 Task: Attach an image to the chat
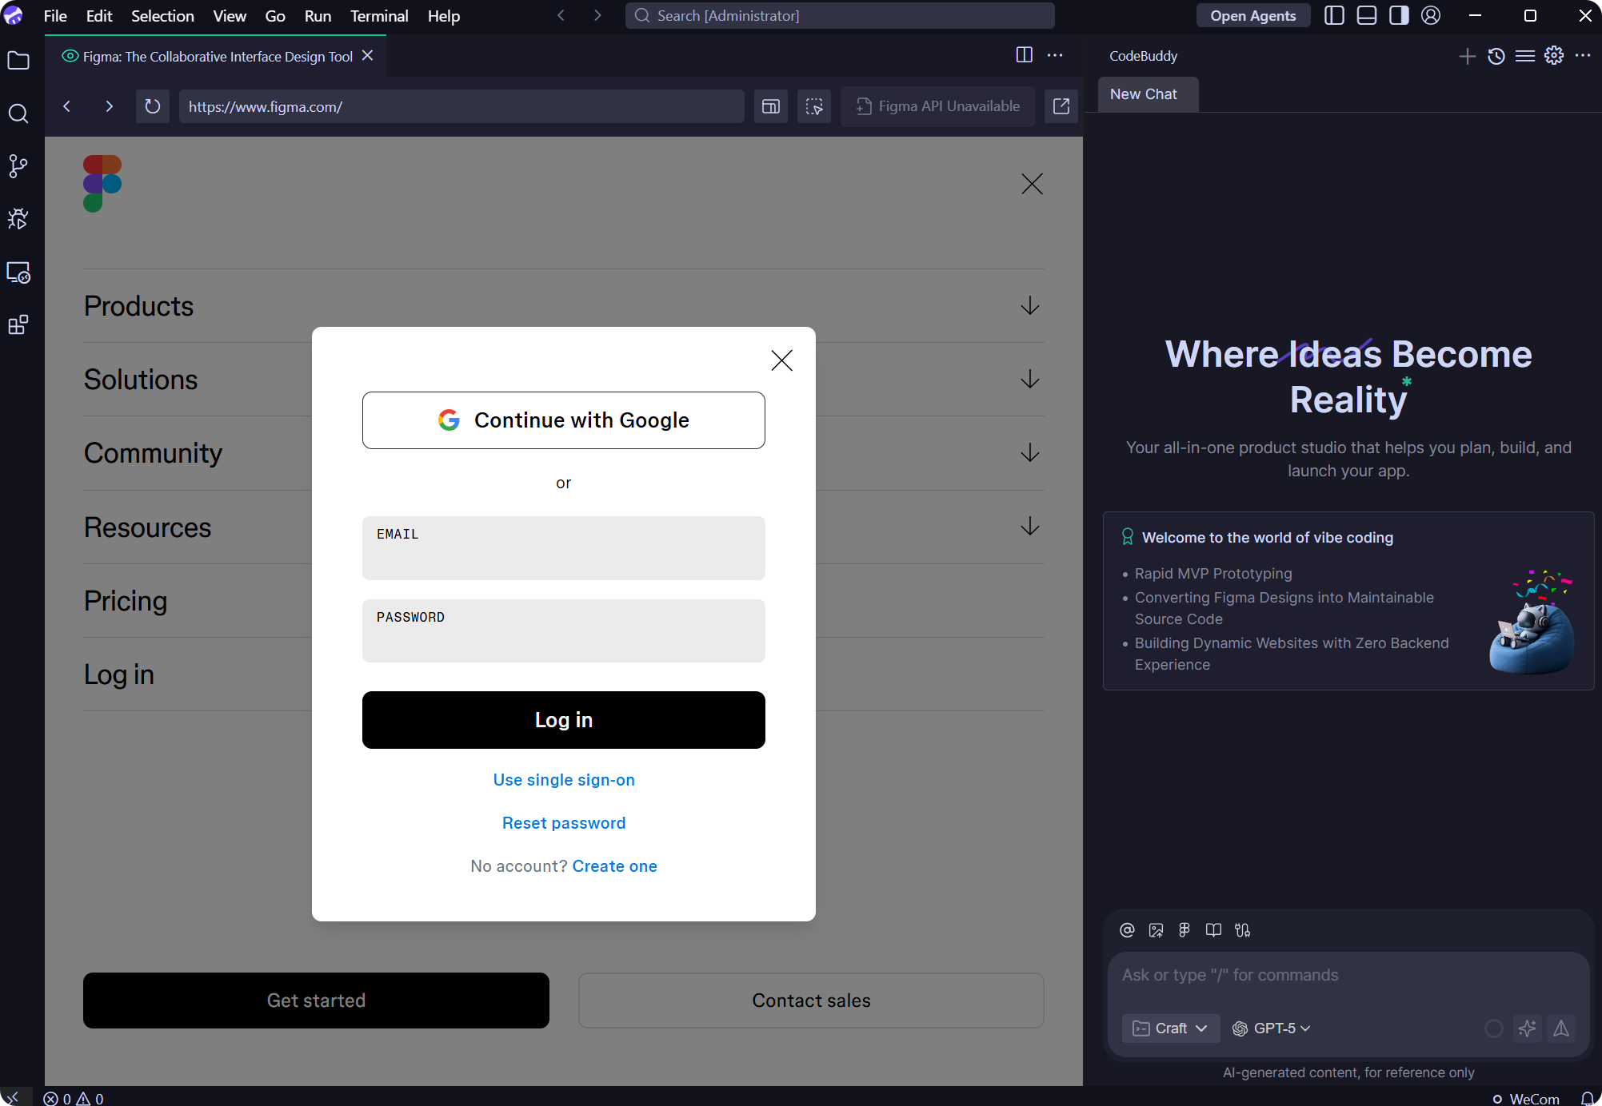point(1156,930)
